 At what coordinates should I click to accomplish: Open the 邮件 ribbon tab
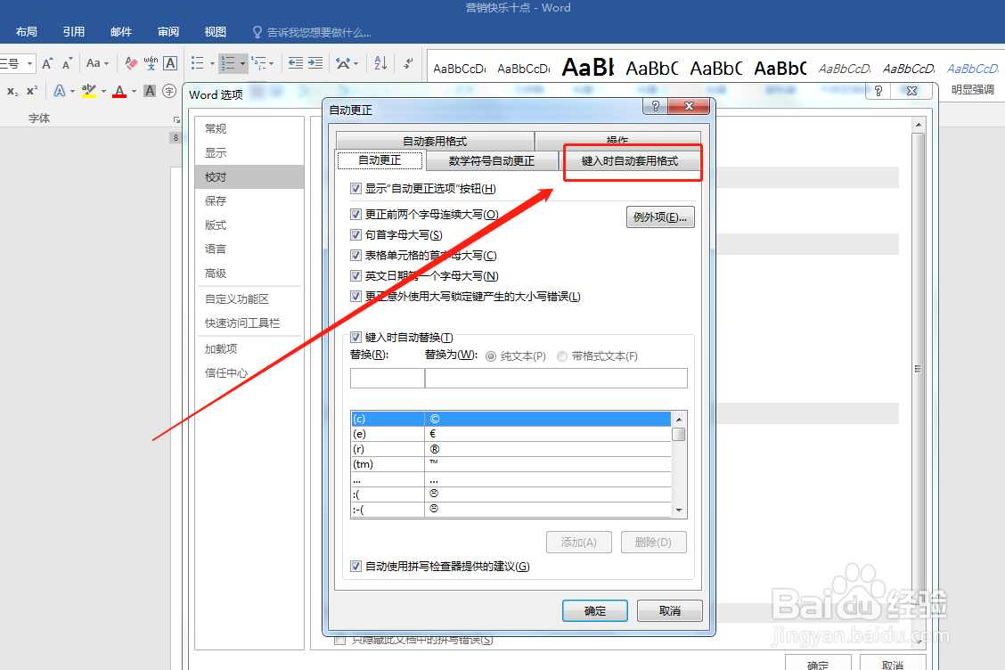point(121,32)
